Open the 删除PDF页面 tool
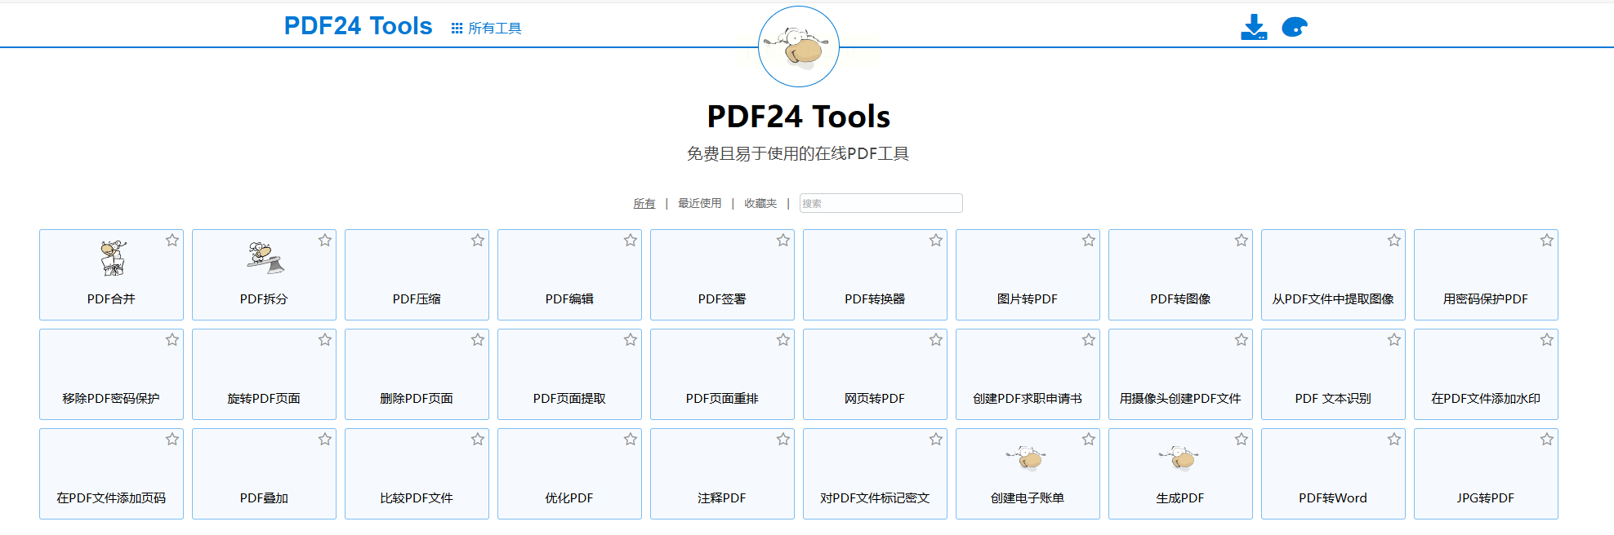Screen dimensions: 1614x535 pyautogui.click(x=417, y=374)
